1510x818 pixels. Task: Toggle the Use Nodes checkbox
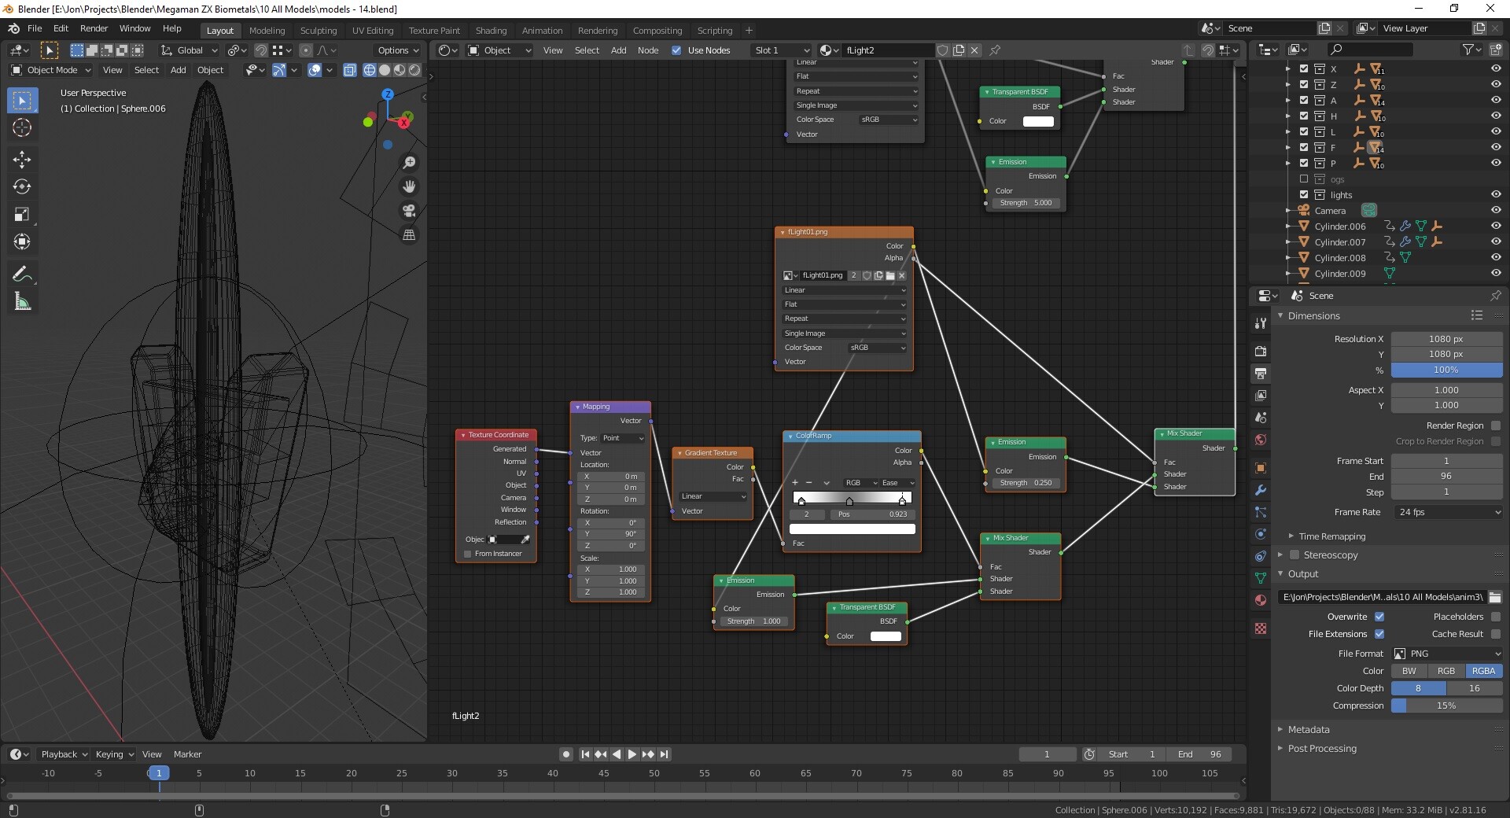(x=676, y=50)
